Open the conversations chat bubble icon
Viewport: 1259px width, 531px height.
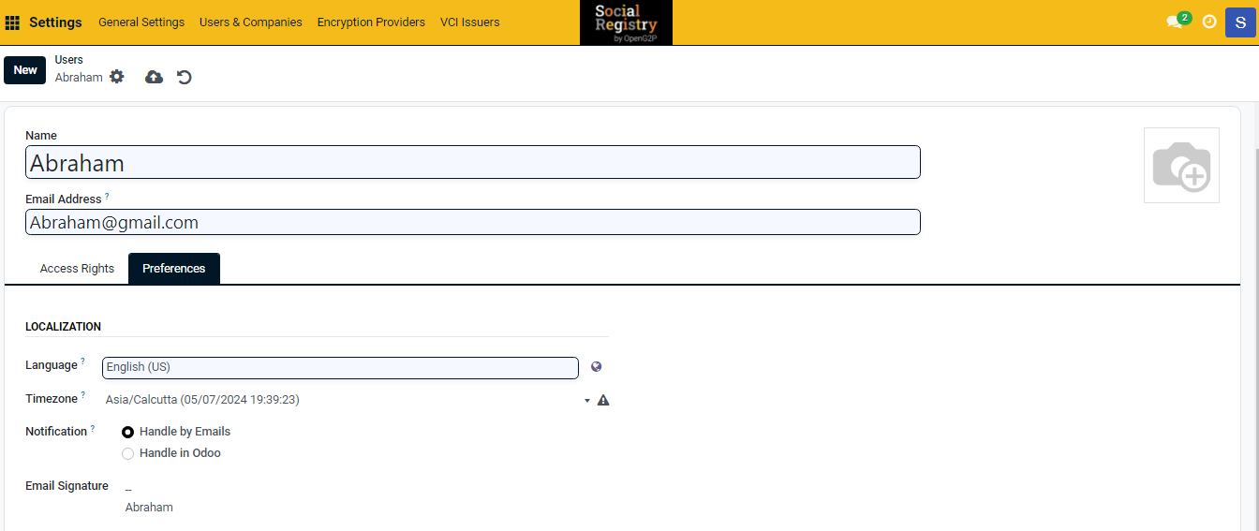click(1175, 22)
